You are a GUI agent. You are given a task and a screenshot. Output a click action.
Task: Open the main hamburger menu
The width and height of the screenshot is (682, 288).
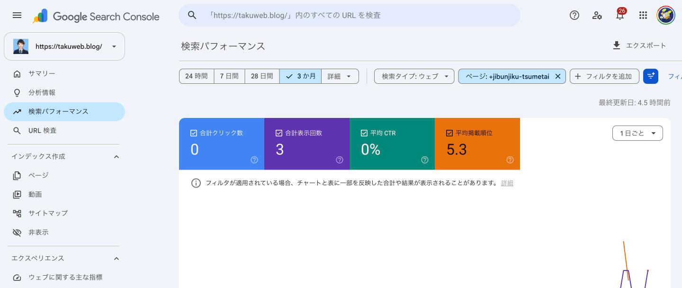pyautogui.click(x=17, y=15)
